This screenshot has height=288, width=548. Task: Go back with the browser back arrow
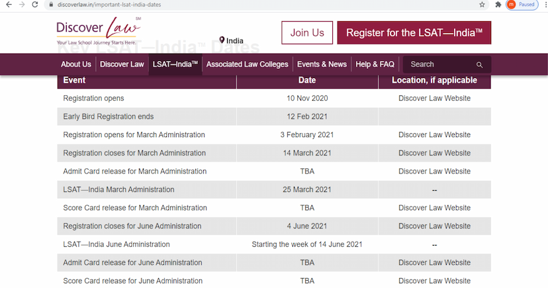tap(9, 5)
